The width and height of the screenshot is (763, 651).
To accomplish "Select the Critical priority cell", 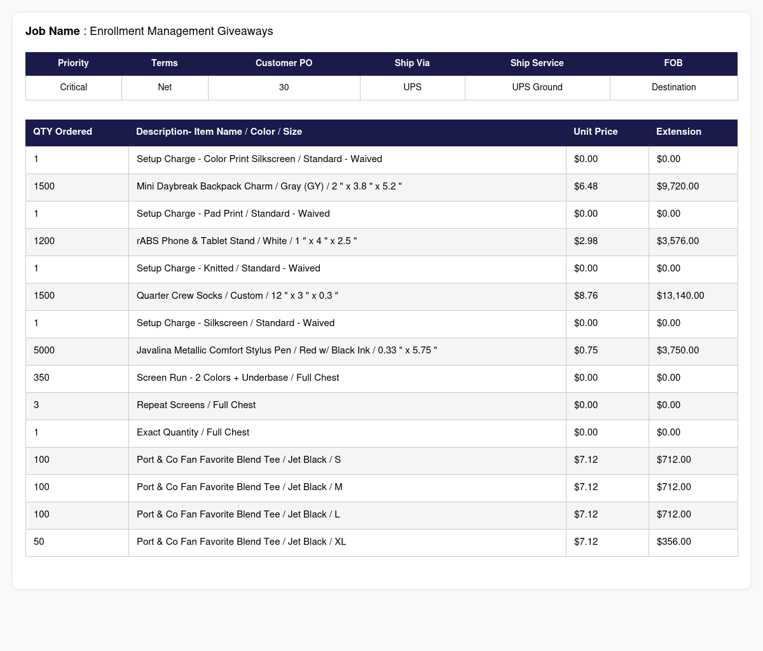I will pos(73,88).
